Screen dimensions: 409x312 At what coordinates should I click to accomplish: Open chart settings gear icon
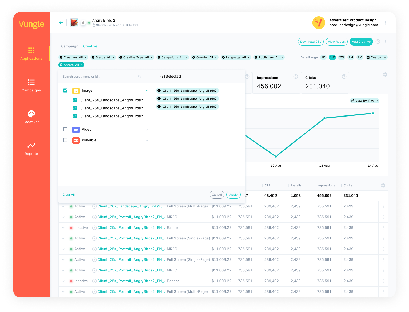tap(385, 74)
